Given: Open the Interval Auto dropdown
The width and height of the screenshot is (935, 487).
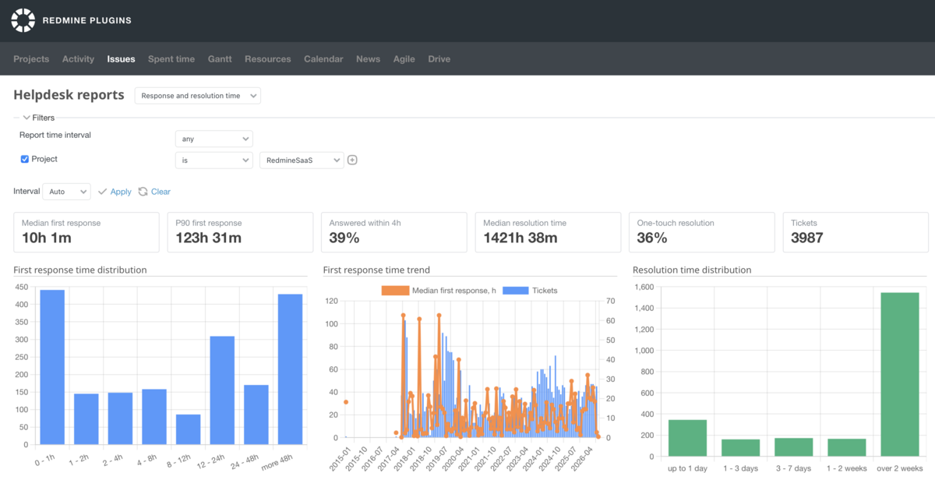Looking at the screenshot, I should click(66, 191).
